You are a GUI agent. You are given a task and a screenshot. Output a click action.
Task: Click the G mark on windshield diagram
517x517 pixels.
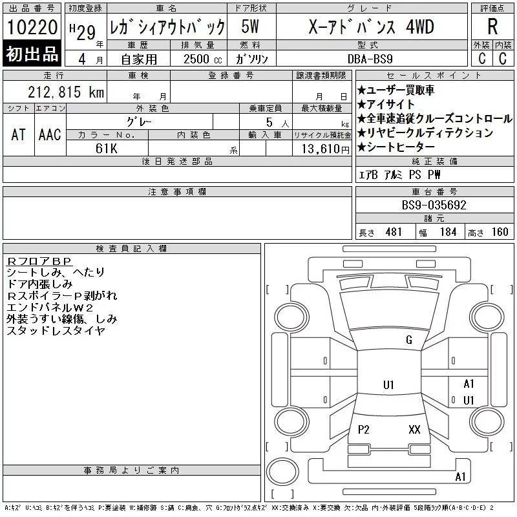click(x=409, y=340)
